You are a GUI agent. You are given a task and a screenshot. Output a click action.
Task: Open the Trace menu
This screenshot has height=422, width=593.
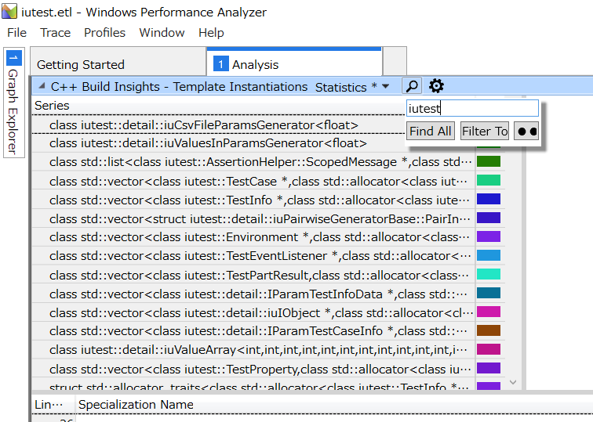click(55, 33)
